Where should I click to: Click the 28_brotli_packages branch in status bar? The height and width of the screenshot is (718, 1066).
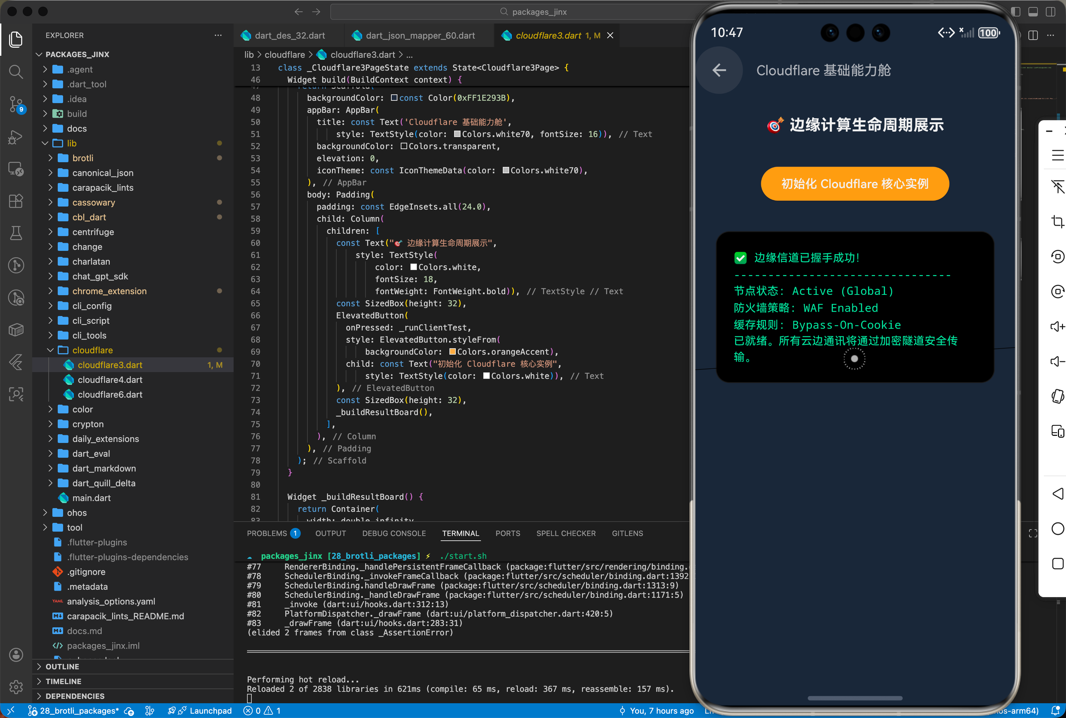coord(79,710)
